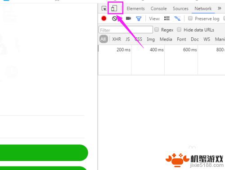The height and width of the screenshot is (170, 225).
Task: Activate the inspect element picker icon
Action: (104, 9)
